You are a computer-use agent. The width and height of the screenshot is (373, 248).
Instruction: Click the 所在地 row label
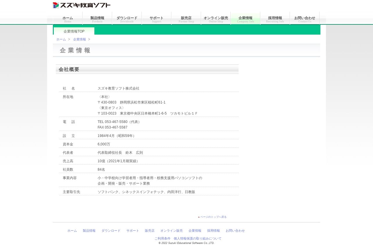coord(68,97)
